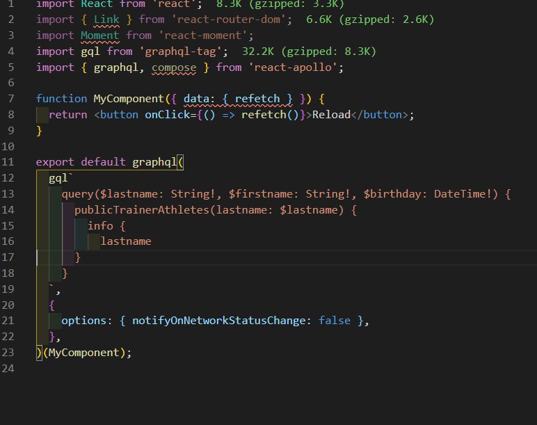Click the 'default' keyword on line 11
537x425 pixels.
[x=103, y=161]
